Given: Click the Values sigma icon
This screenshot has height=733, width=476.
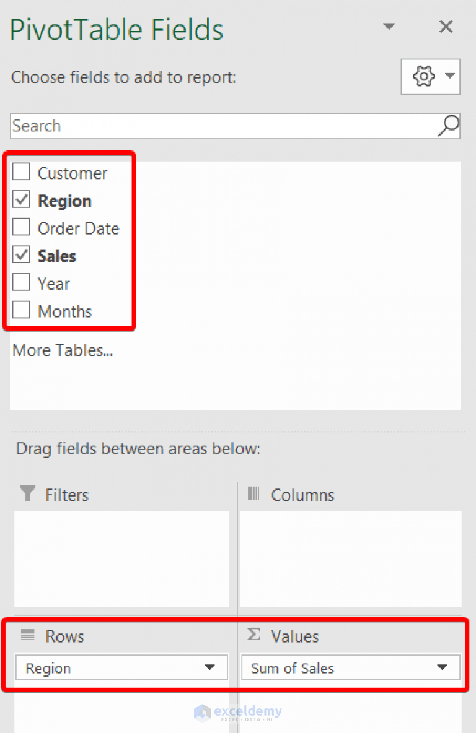Looking at the screenshot, I should [x=254, y=636].
